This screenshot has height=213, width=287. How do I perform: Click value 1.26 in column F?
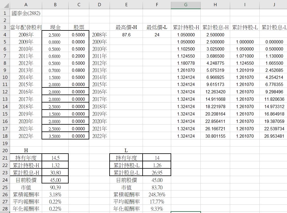[x=157, y=165]
